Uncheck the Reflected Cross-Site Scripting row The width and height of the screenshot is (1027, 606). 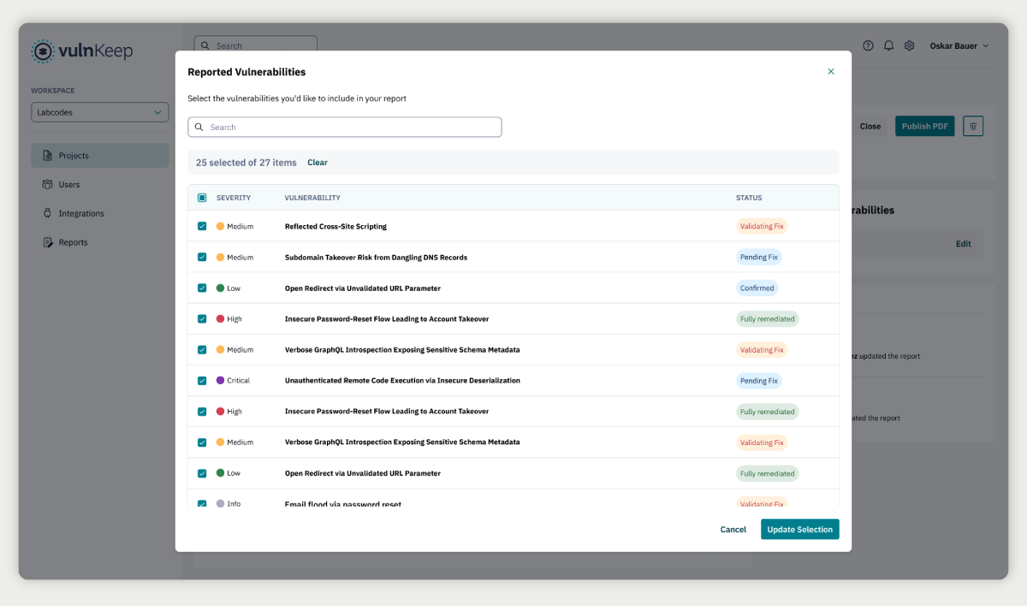pos(202,227)
